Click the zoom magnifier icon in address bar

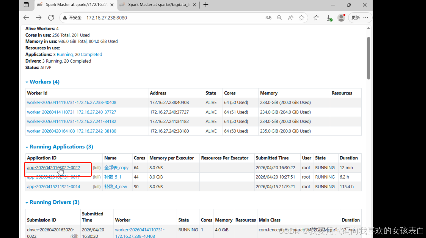click(279, 18)
